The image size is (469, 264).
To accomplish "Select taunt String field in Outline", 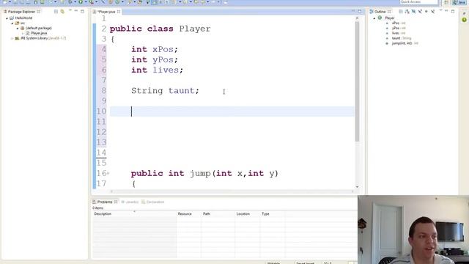I will click(x=402, y=38).
